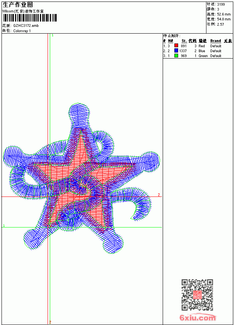The width and height of the screenshot is (234, 325).
Task: Click the Brand column header
Action: (216, 41)
